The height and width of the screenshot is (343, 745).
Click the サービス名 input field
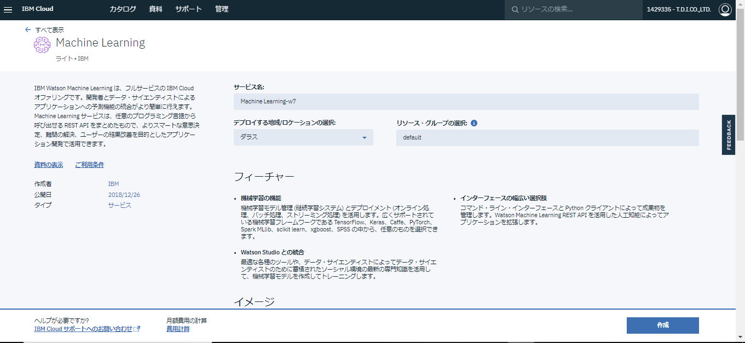point(466,102)
